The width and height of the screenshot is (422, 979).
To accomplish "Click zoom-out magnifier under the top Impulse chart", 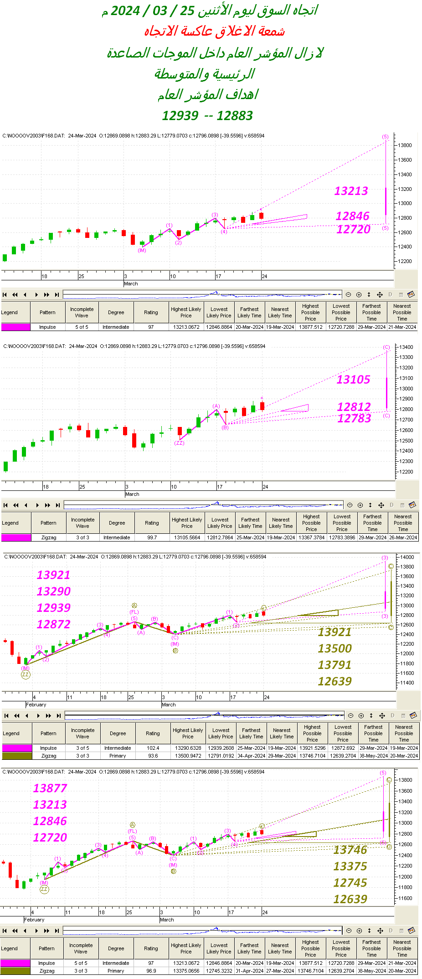I will coord(349,295).
